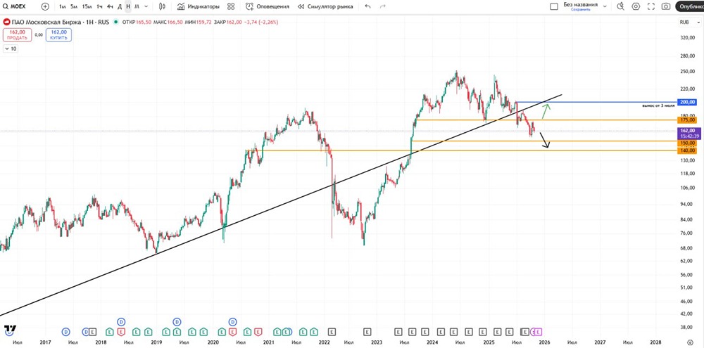Image resolution: width=704 pixels, height=348 pixels.
Task: Open Оповещения alerts
Action: pyautogui.click(x=267, y=7)
